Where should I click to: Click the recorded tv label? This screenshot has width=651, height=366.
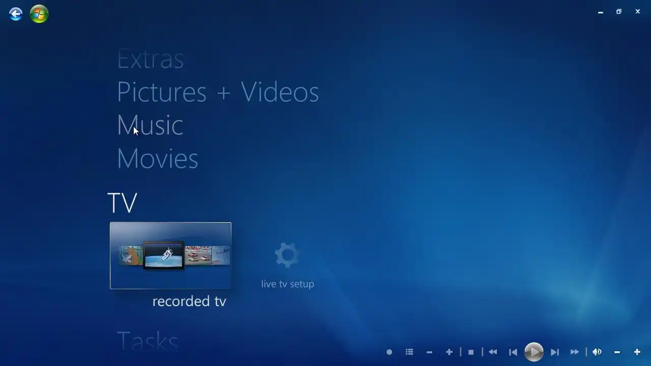point(189,301)
